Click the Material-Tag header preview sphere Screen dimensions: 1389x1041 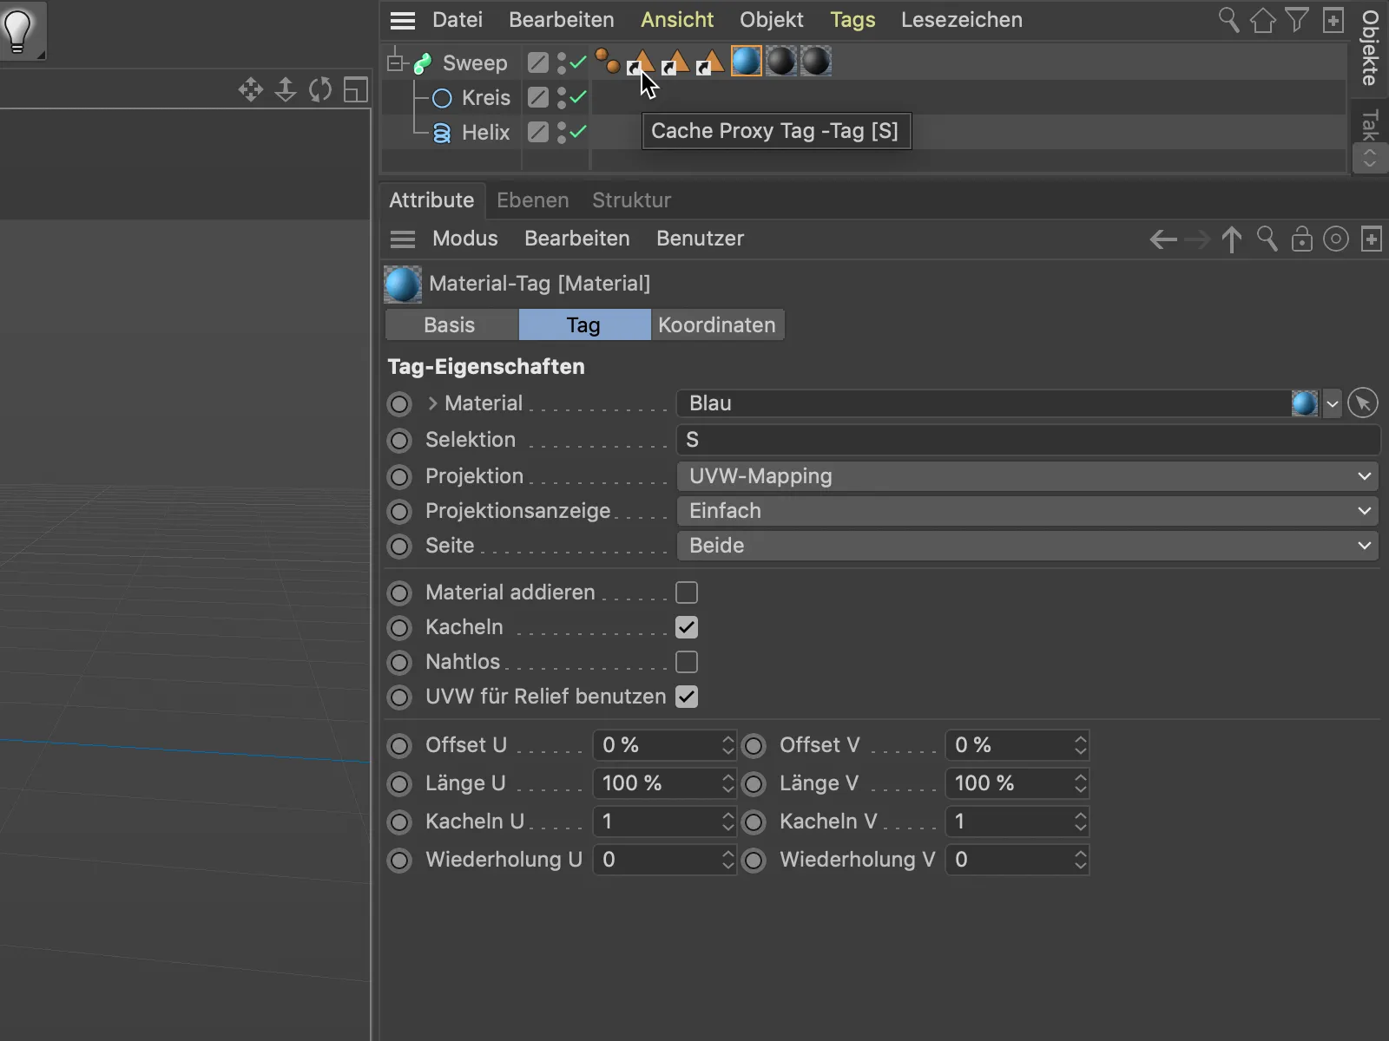(x=403, y=284)
